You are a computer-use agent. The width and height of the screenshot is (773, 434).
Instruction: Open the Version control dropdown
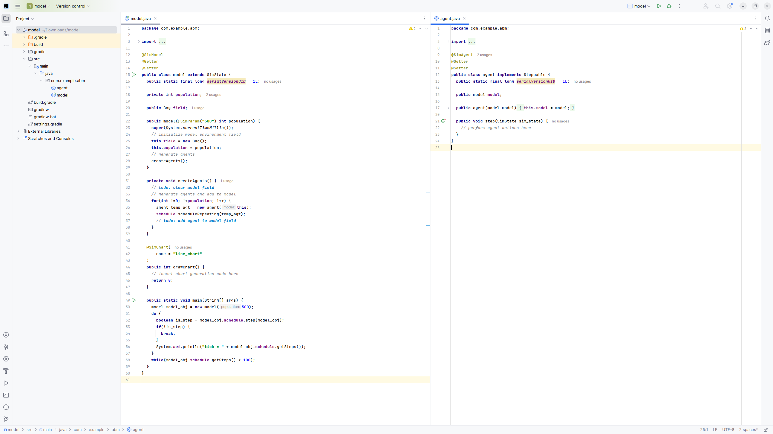[73, 6]
